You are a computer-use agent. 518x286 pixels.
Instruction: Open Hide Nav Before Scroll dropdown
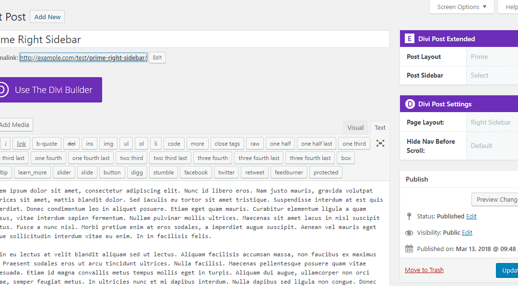pyautogui.click(x=492, y=146)
